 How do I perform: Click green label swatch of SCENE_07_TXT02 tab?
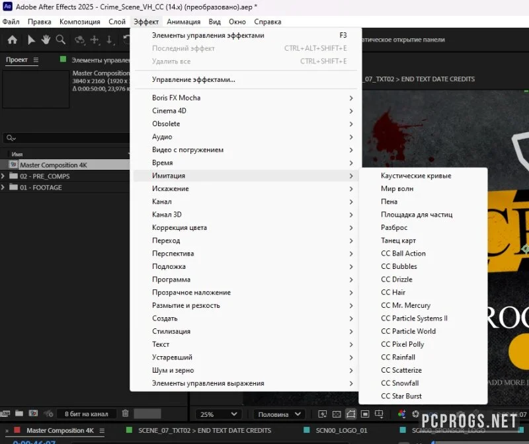click(129, 430)
